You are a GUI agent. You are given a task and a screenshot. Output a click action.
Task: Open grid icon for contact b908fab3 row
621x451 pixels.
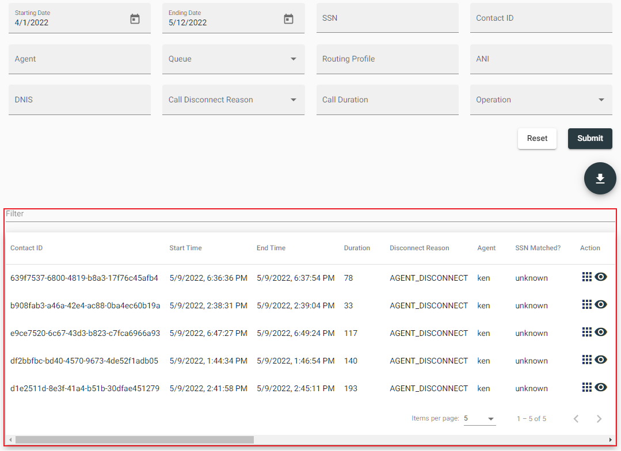tap(586, 304)
